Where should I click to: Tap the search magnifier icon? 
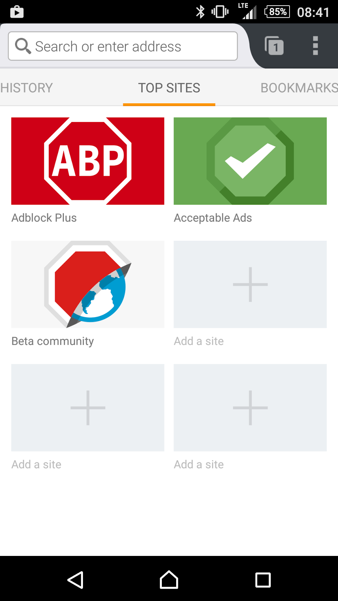(23, 46)
